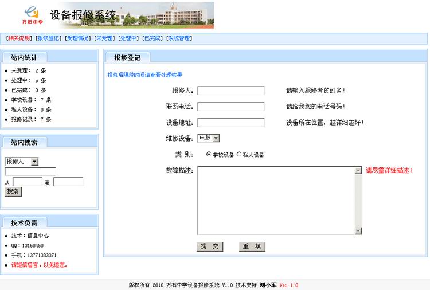Focus the 从 start date field

coord(28,182)
